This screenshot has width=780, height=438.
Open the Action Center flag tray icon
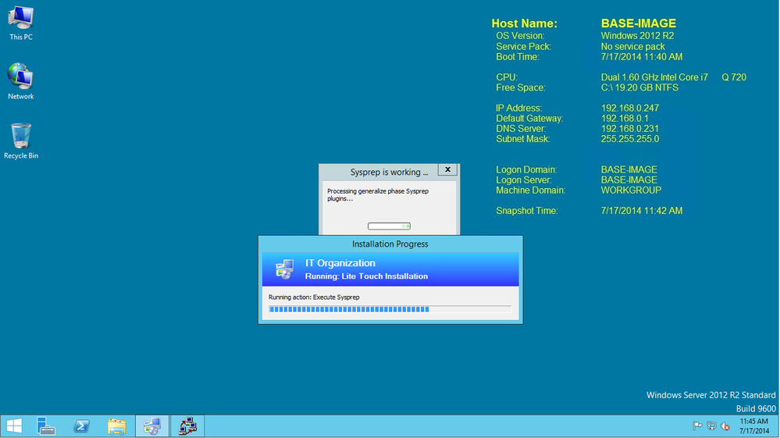[697, 426]
